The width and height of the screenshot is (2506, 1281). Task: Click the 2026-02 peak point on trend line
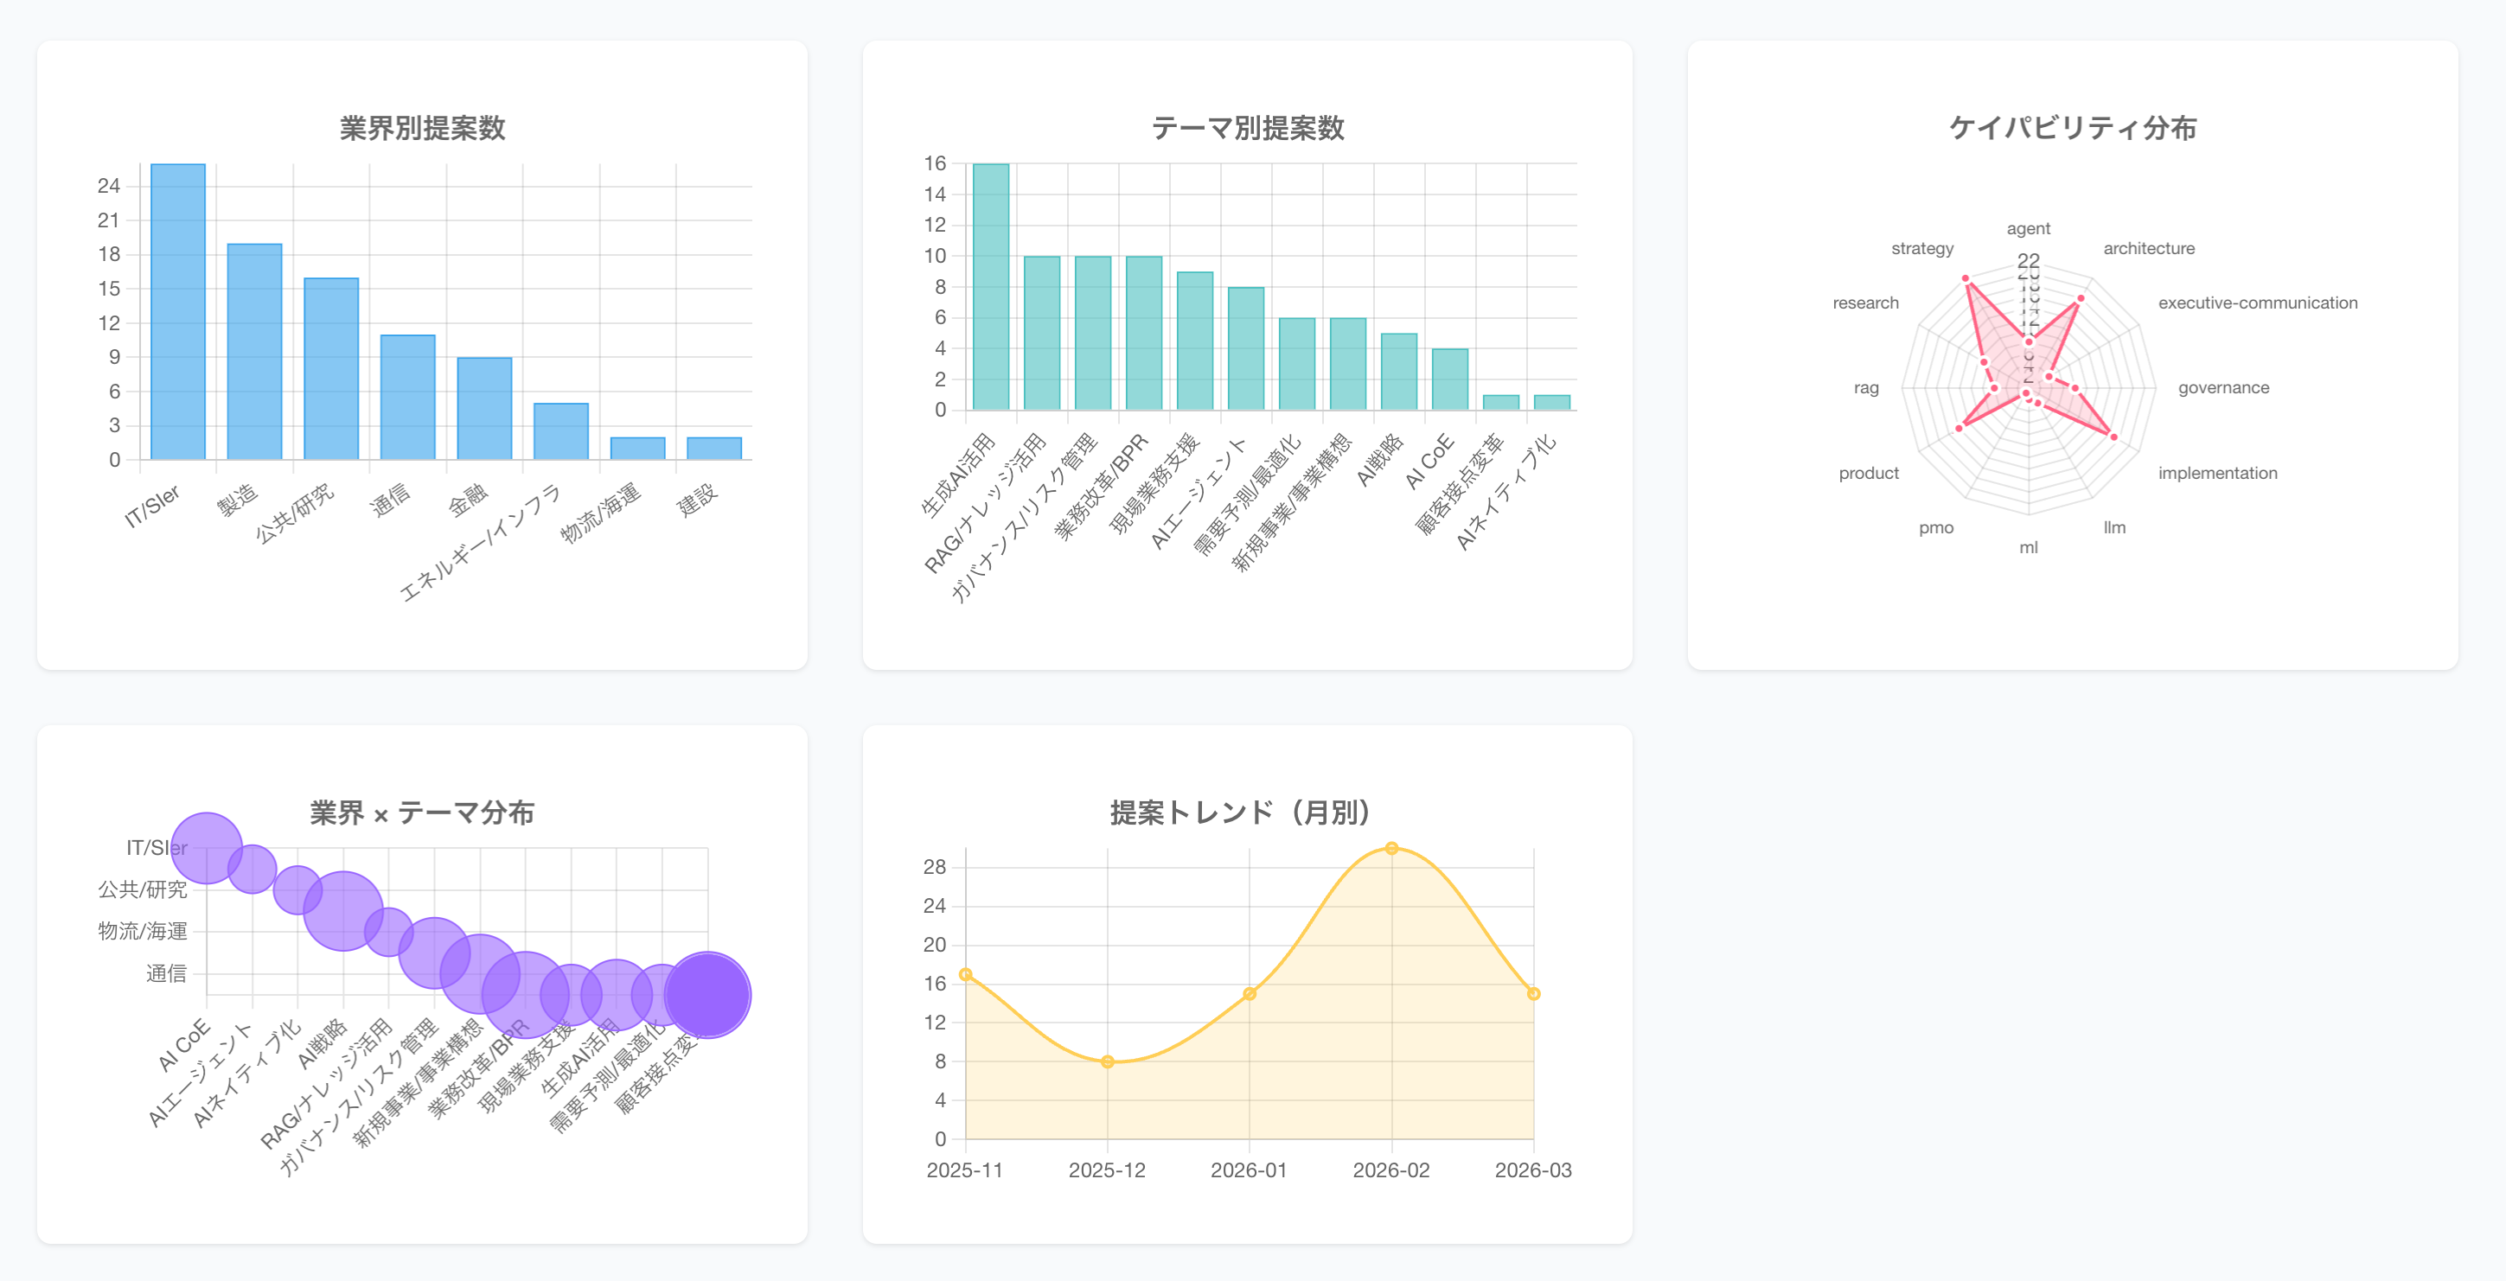(1391, 848)
